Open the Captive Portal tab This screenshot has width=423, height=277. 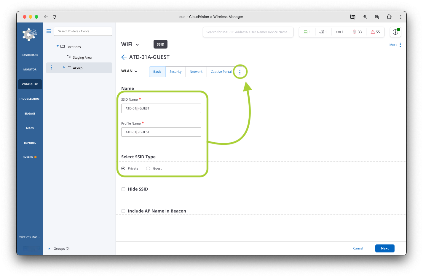221,72
